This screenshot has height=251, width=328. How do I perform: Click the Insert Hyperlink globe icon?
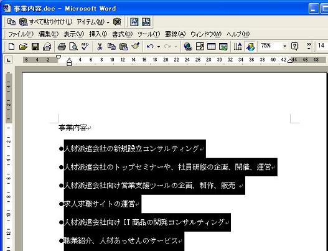coord(188,46)
